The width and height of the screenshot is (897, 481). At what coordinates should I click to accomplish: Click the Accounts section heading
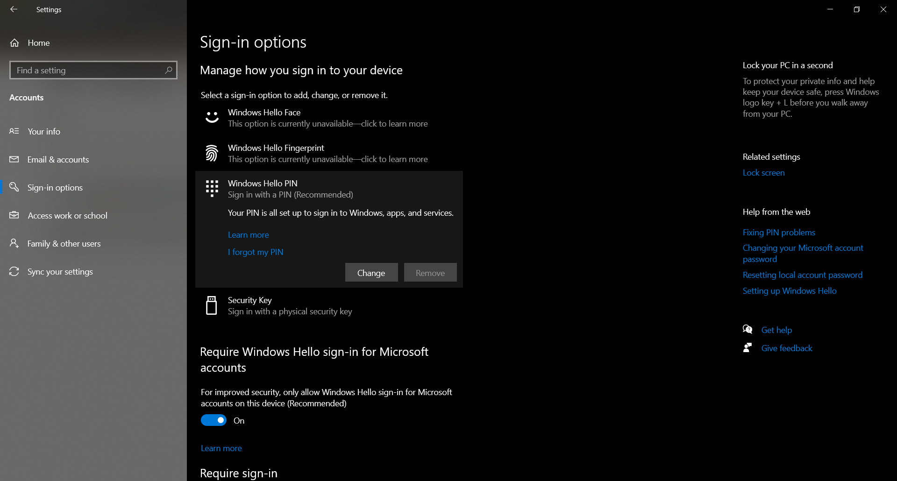coord(27,98)
